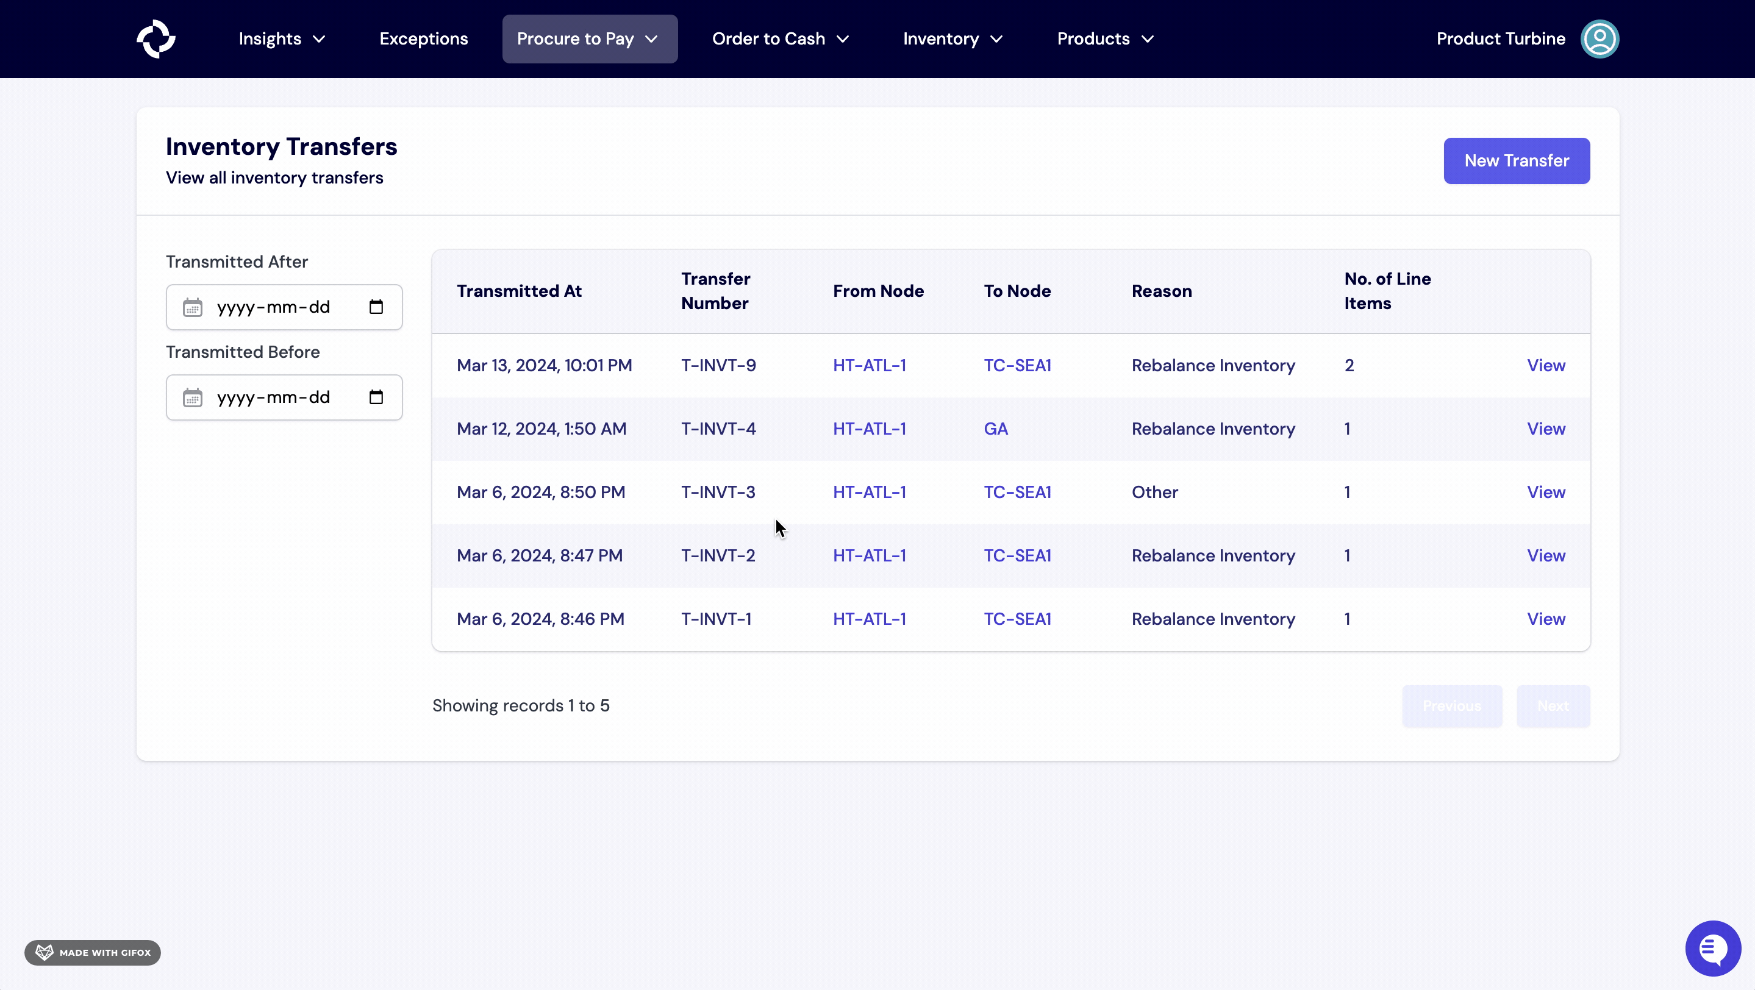Open the GA destination node link
This screenshot has width=1755, height=990.
pos(995,429)
